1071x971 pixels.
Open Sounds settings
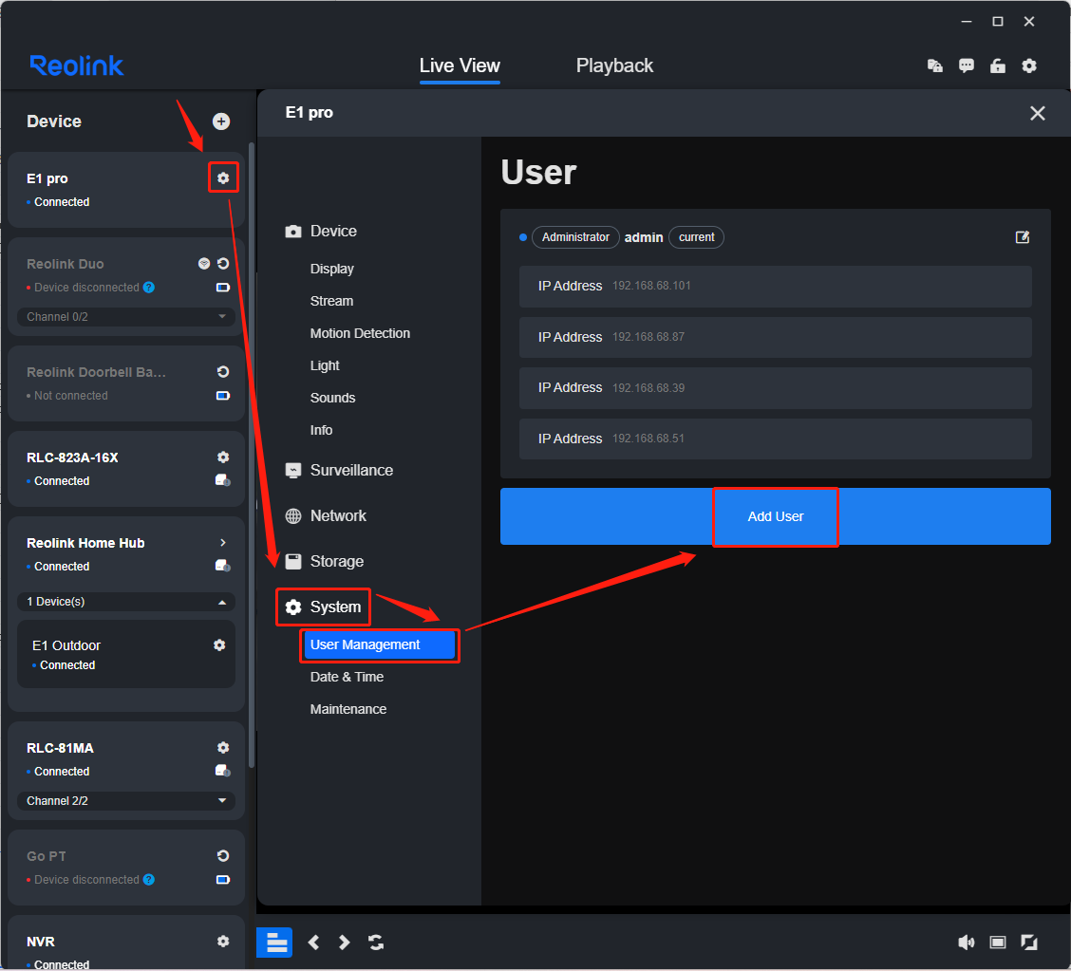(x=332, y=398)
